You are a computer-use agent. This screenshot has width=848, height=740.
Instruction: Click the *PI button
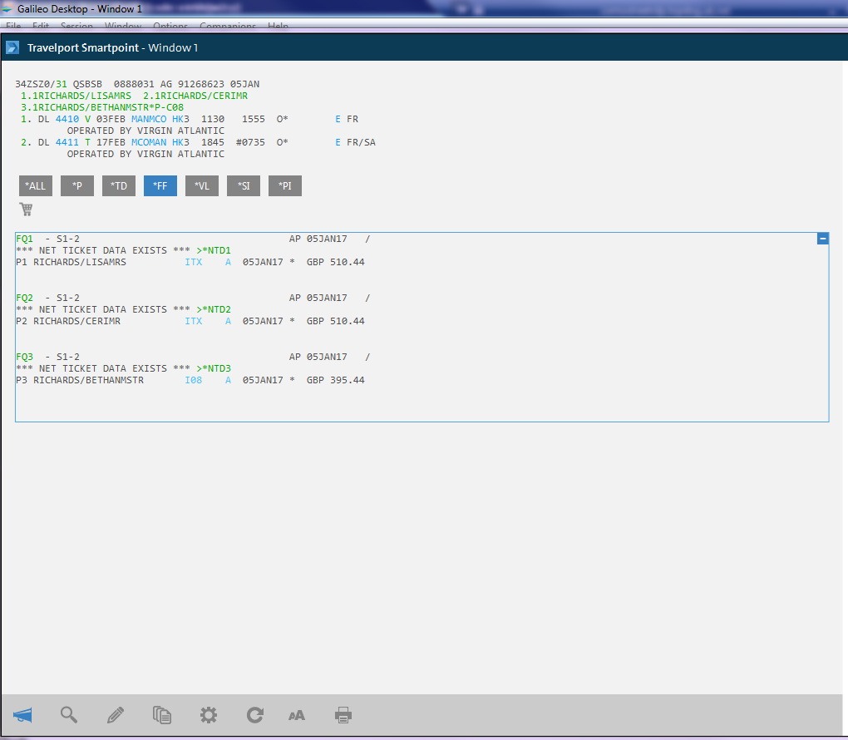pos(285,185)
